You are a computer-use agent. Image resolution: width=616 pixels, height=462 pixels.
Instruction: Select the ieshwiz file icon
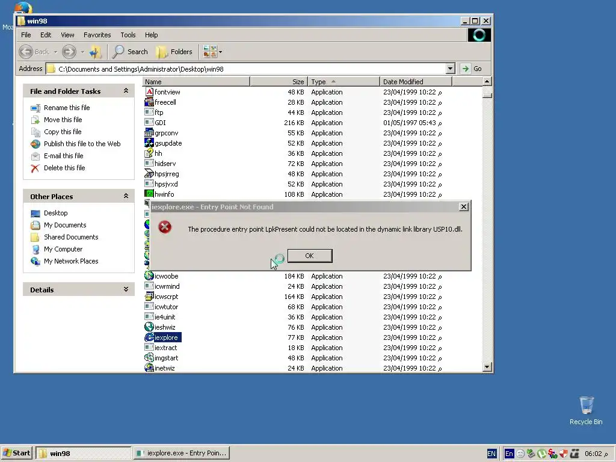coord(149,327)
